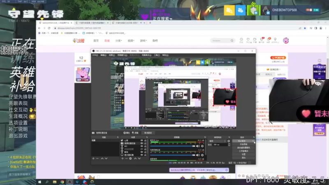
Task: Open OBS 文件 menu
Action: pyautogui.click(x=95, y=55)
